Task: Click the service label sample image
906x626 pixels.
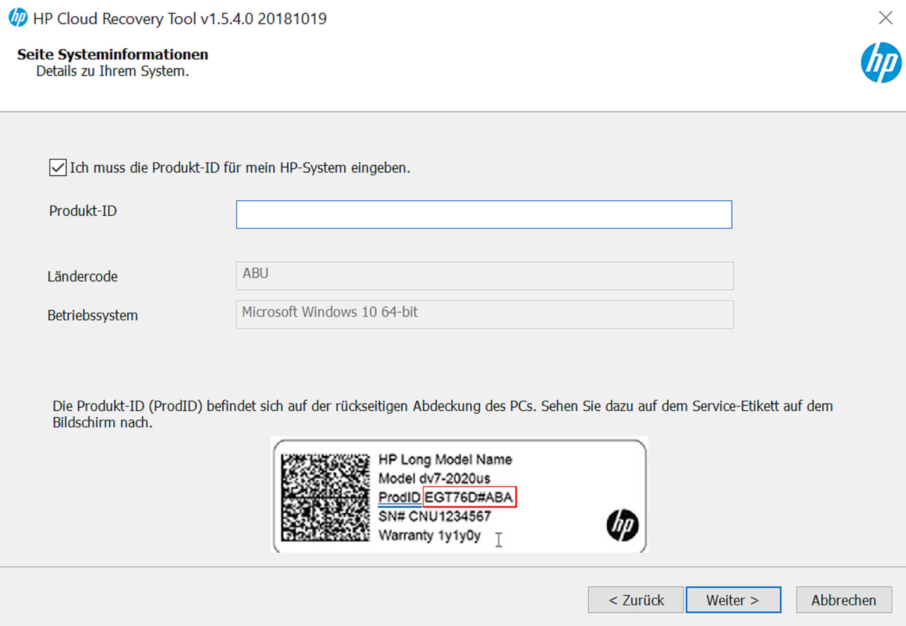Action: pos(459,495)
